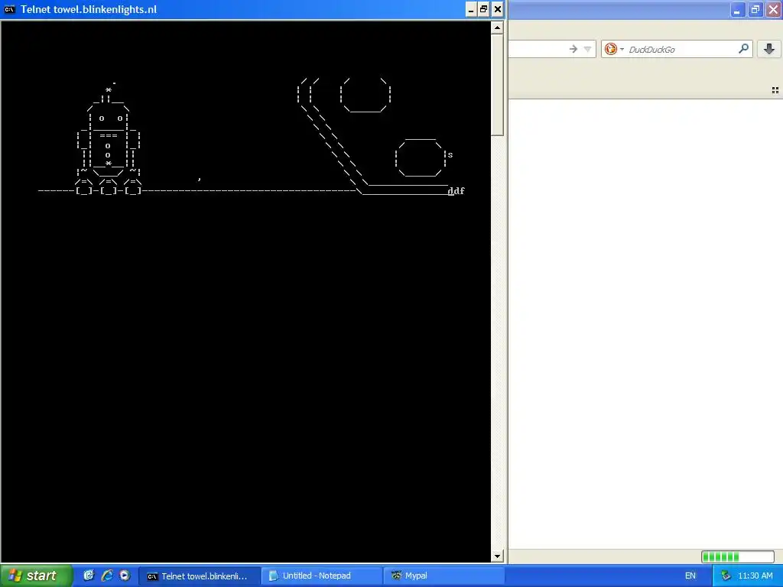Minimize the Mypal browser window
This screenshot has height=587, width=783.
(738, 10)
